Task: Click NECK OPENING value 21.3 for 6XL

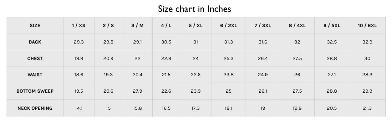Action: point(367,108)
